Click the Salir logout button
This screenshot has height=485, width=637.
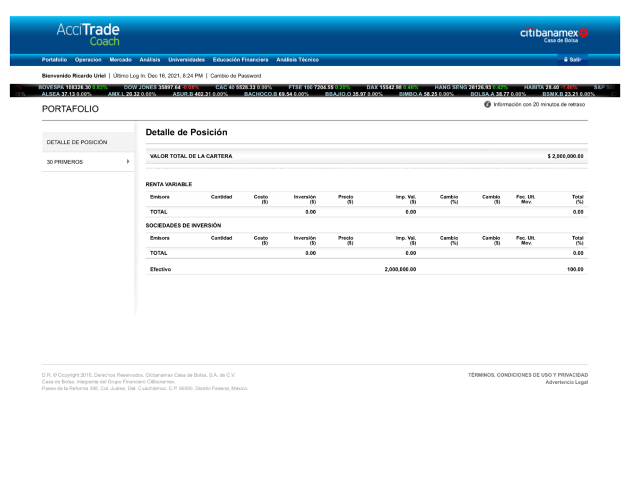tap(572, 60)
